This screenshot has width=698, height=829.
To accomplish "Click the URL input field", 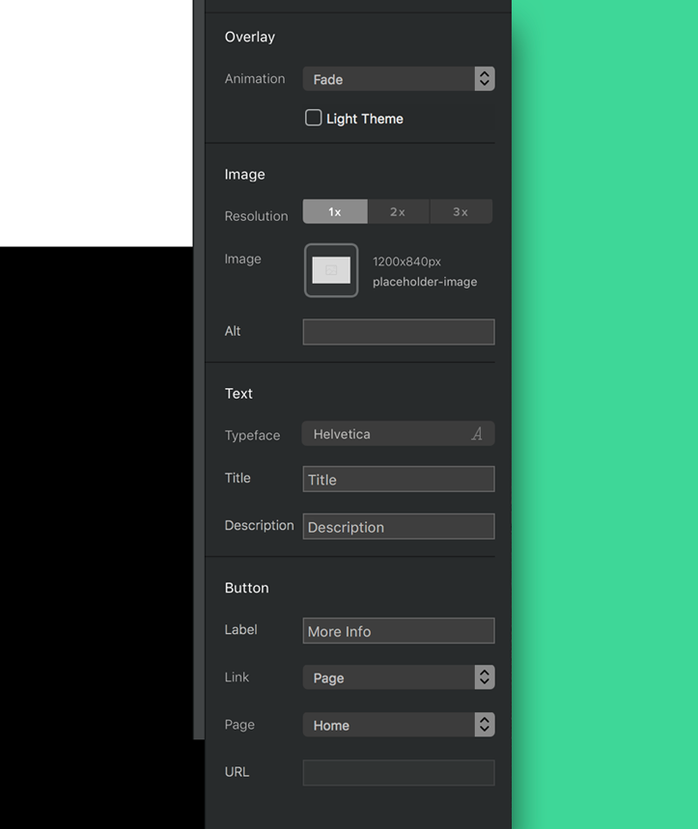I will click(398, 772).
